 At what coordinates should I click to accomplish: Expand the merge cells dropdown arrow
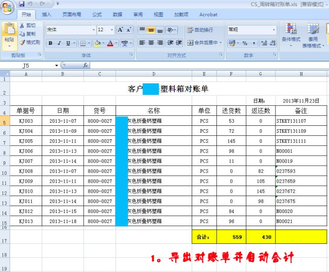(220, 43)
